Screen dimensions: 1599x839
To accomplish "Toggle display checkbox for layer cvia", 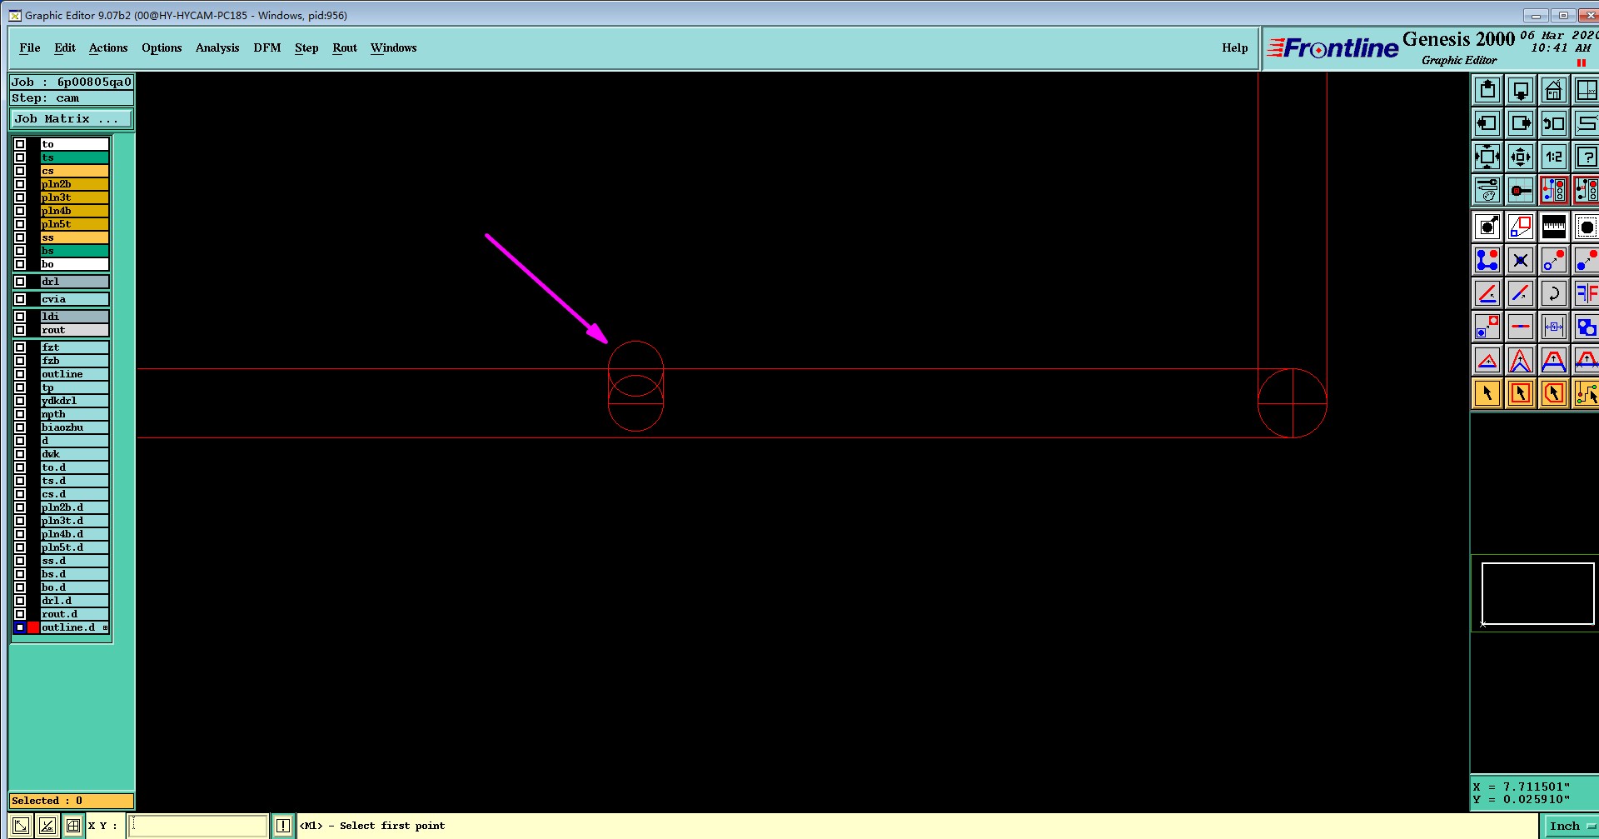I will 20,299.
